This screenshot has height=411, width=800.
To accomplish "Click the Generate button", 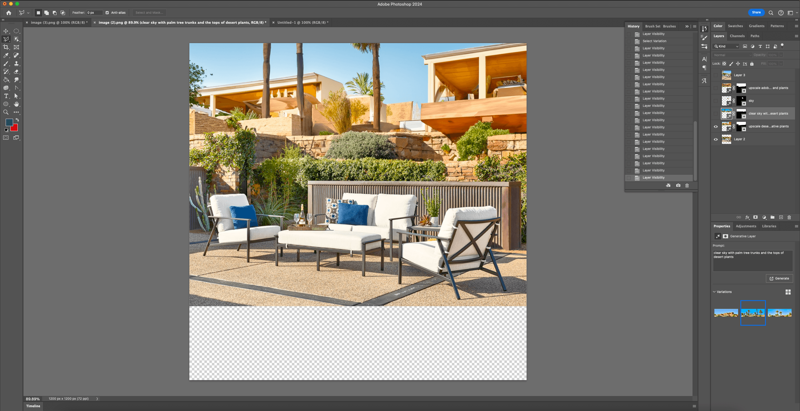I will point(779,279).
